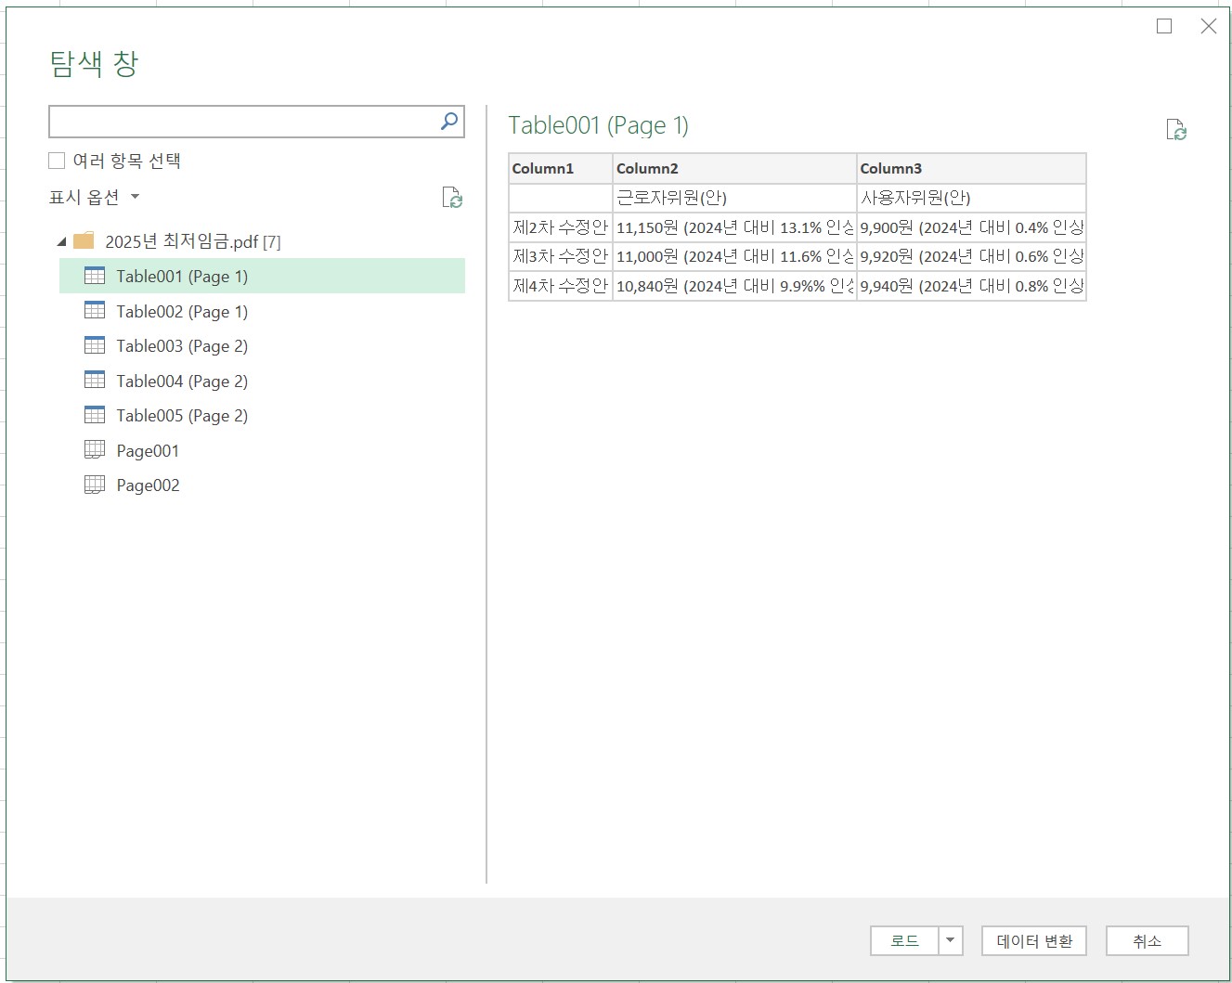Refresh the navigator file list icon
Image resolution: width=1232 pixels, height=983 pixels.
click(x=452, y=198)
